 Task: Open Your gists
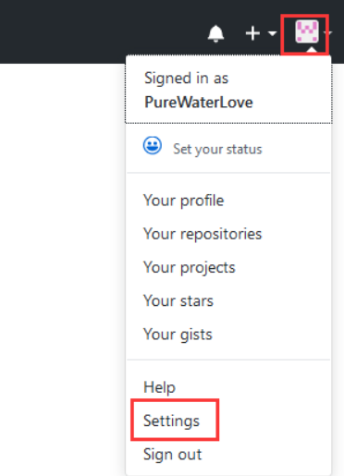(178, 335)
